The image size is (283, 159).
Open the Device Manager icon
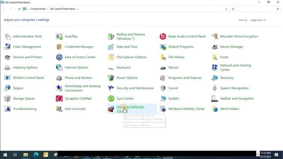(214, 47)
